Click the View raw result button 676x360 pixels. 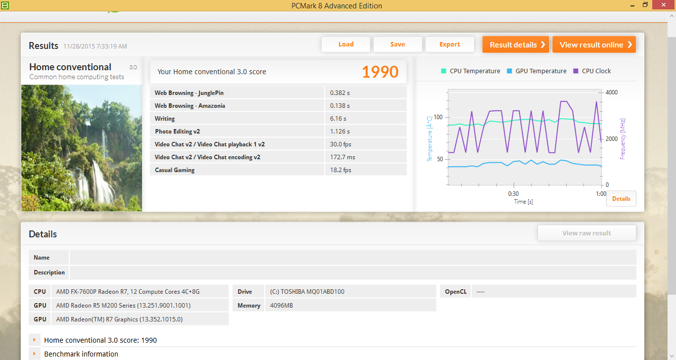587,233
